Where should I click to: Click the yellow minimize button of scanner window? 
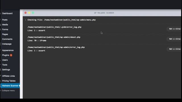point(29,13)
